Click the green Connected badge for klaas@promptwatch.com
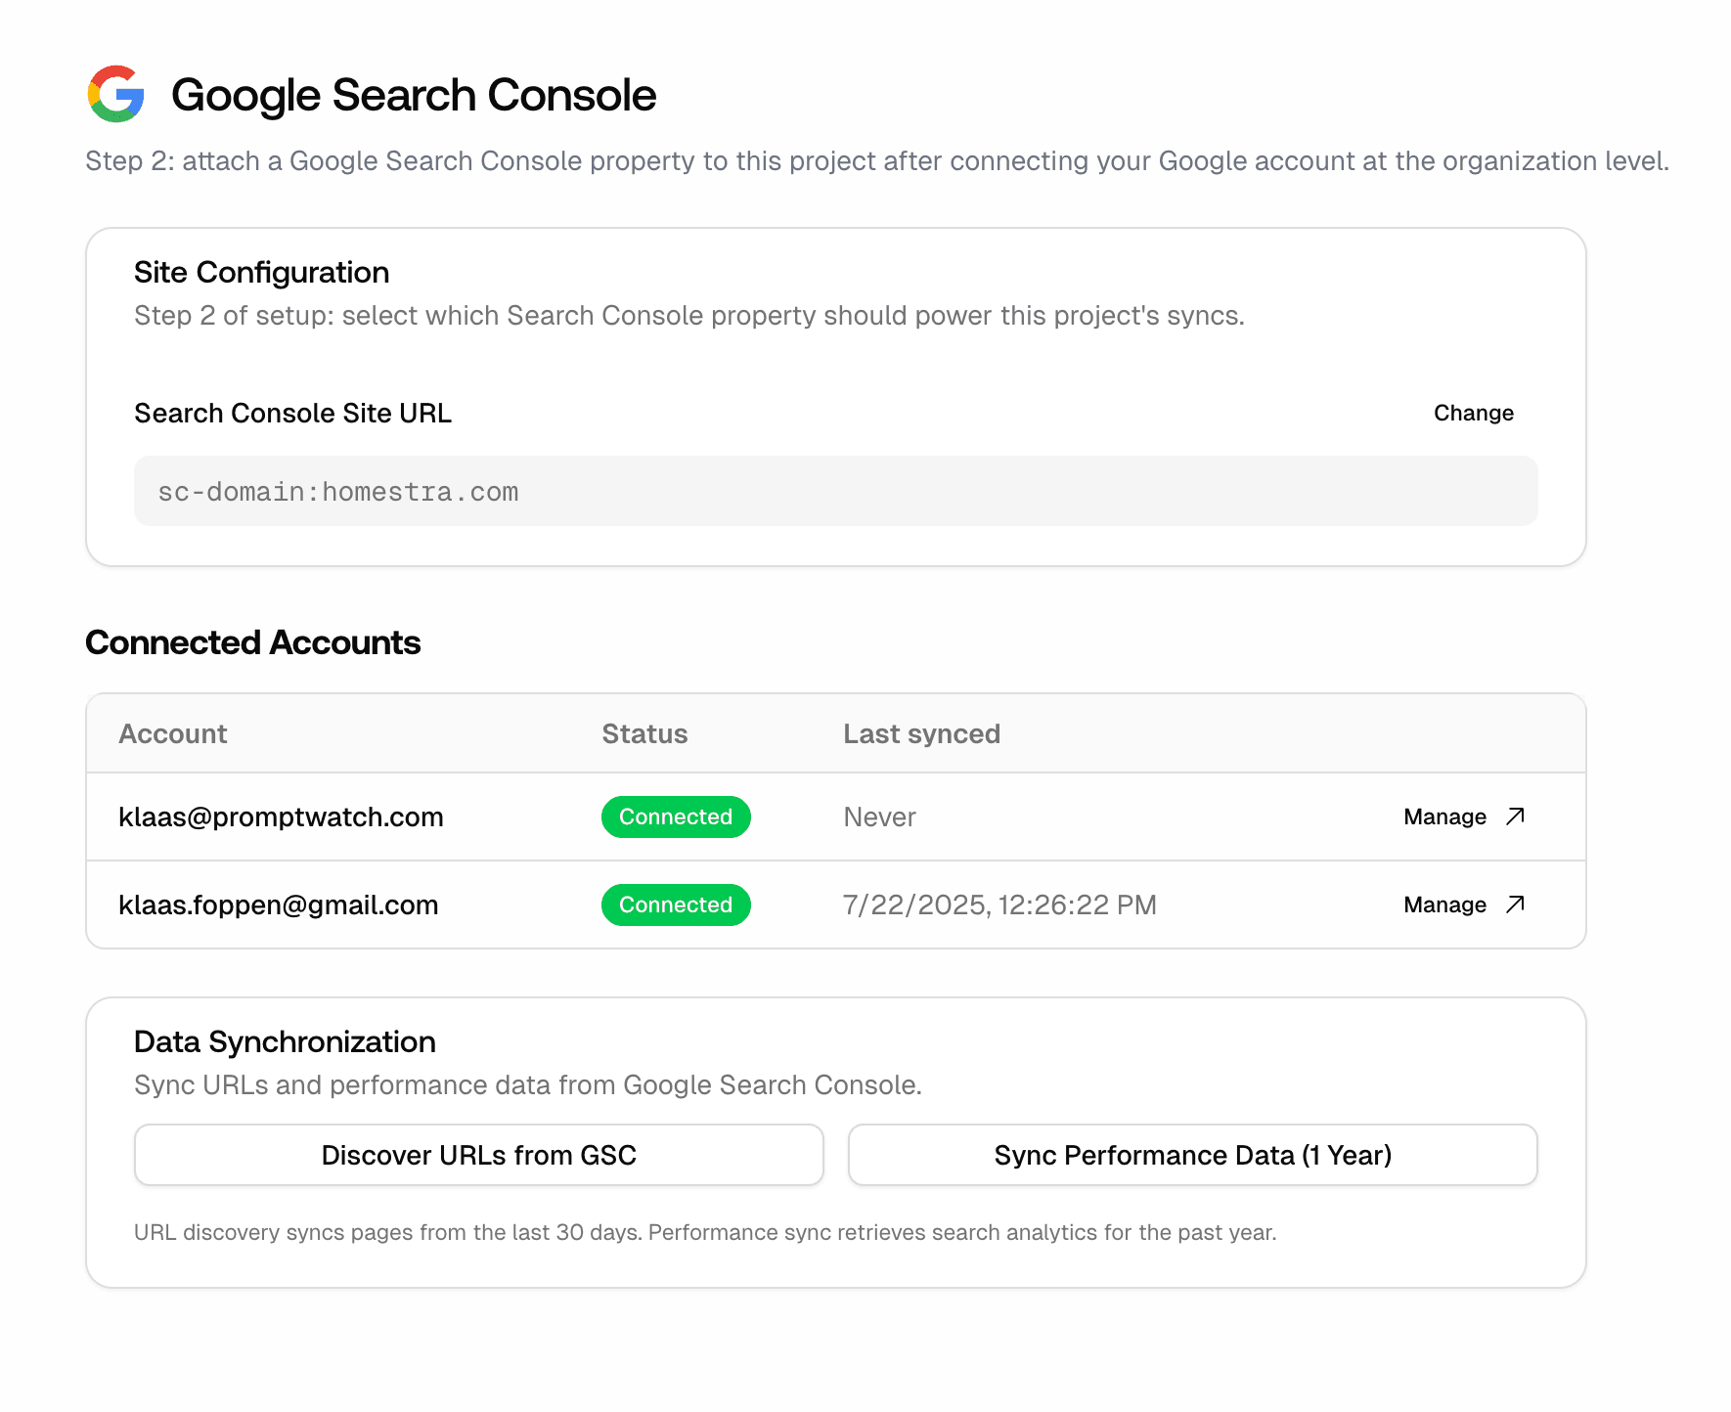The width and height of the screenshot is (1731, 1412). pyautogui.click(x=676, y=816)
